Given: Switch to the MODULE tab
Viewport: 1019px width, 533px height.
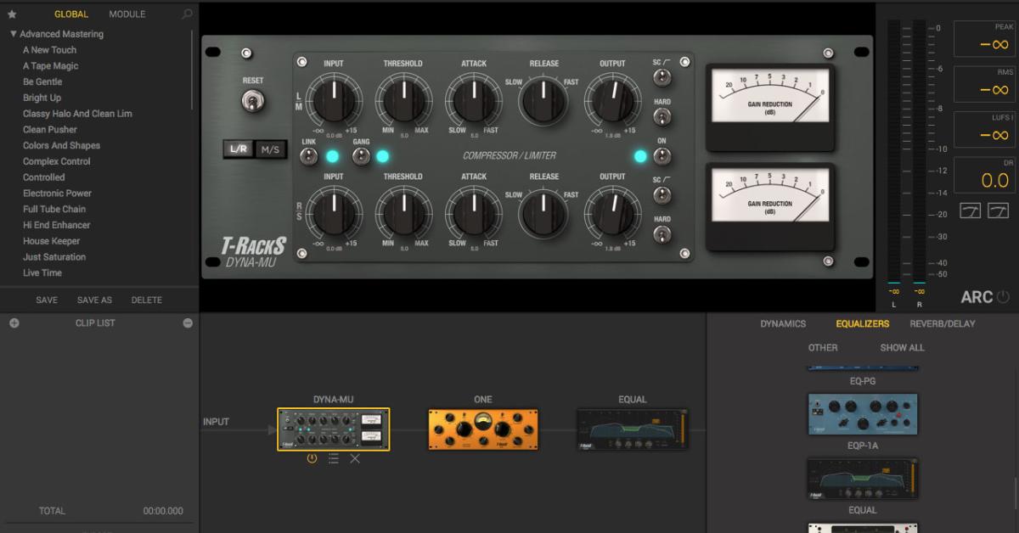Looking at the screenshot, I should (x=127, y=14).
